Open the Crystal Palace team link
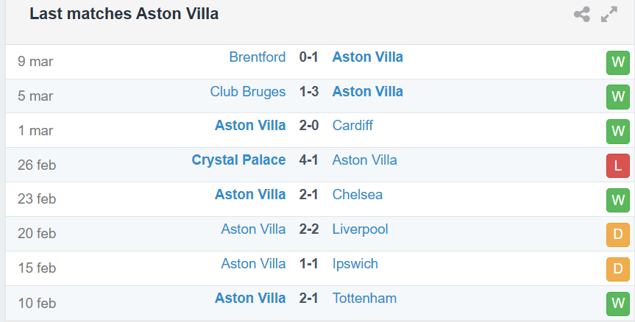635x322 pixels. (238, 160)
